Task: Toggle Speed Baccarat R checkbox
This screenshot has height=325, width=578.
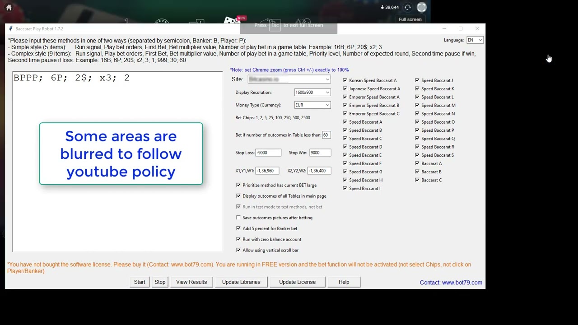Action: tap(417, 147)
